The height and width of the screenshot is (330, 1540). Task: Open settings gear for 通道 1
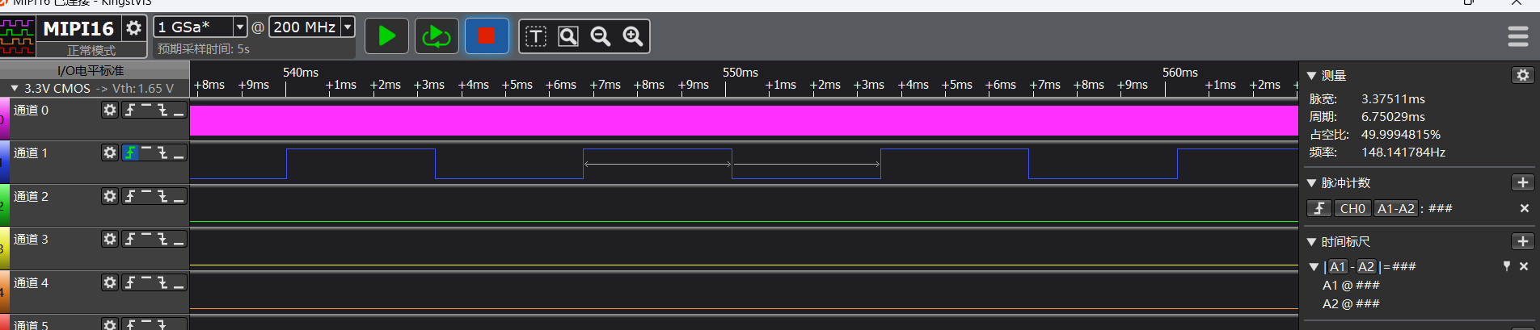coord(110,152)
